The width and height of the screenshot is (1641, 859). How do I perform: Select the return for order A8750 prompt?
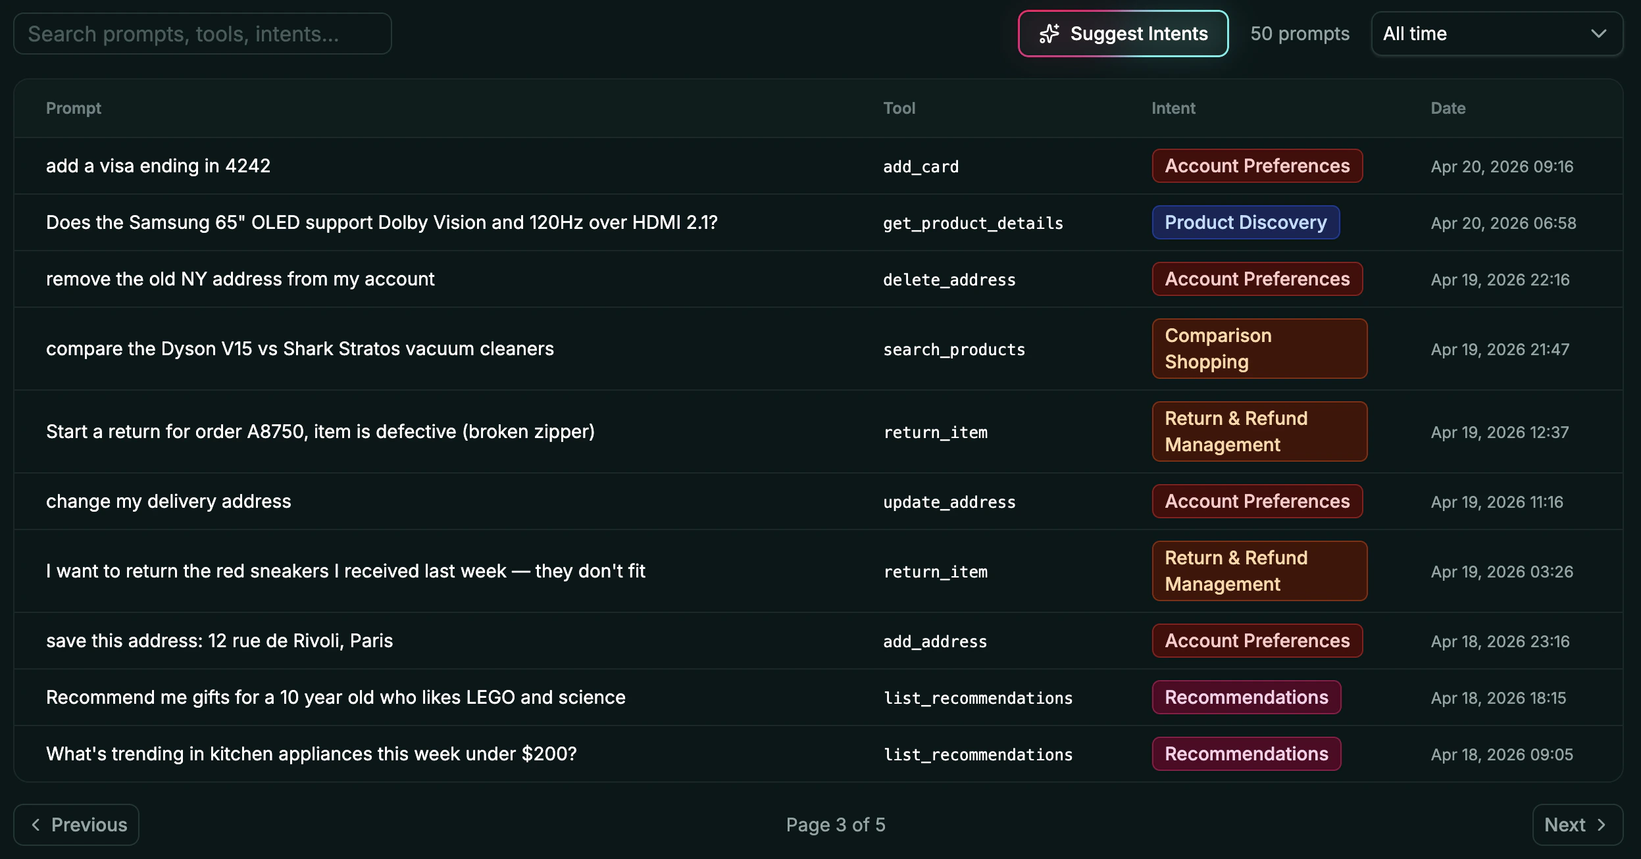pos(320,431)
